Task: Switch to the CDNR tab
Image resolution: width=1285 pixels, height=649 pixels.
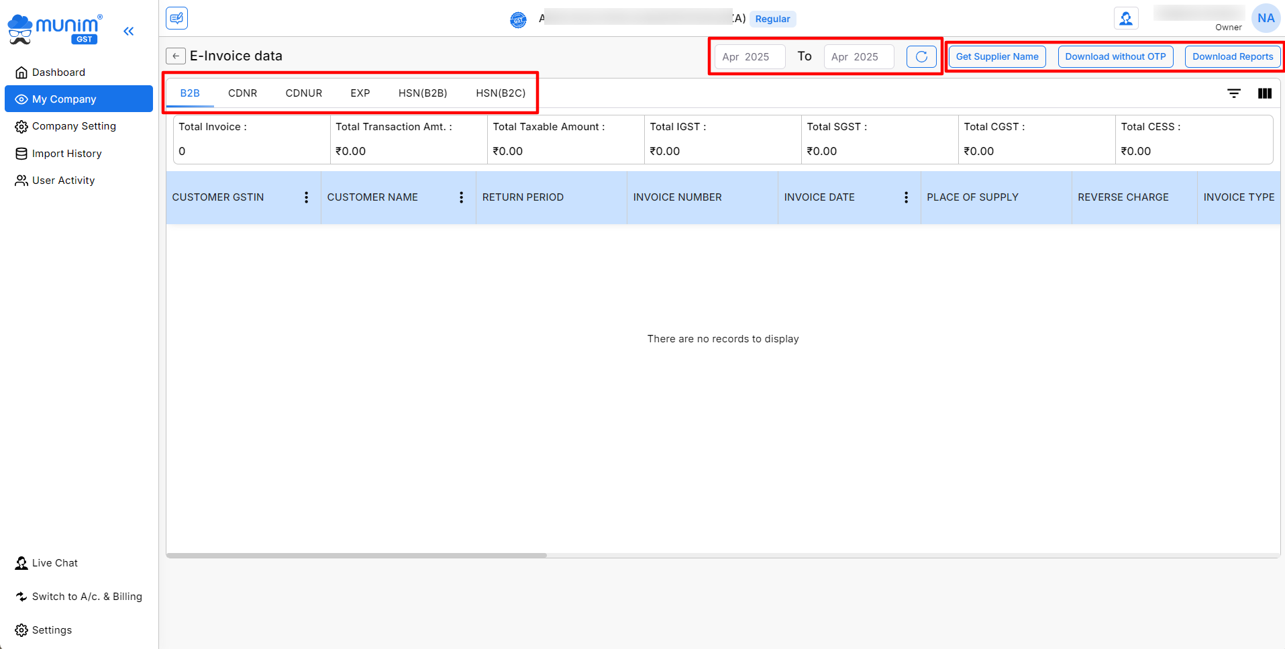Action: pos(242,93)
